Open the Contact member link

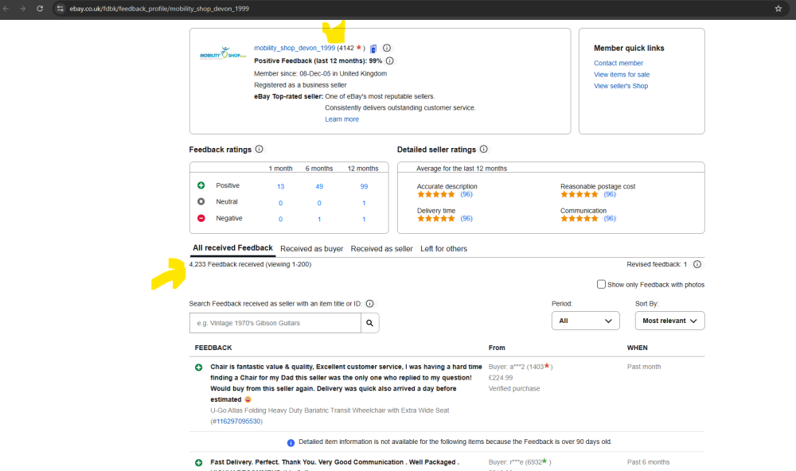(x=618, y=63)
